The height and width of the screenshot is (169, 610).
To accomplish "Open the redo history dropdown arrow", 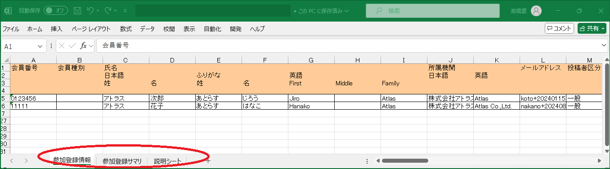I will [116, 10].
